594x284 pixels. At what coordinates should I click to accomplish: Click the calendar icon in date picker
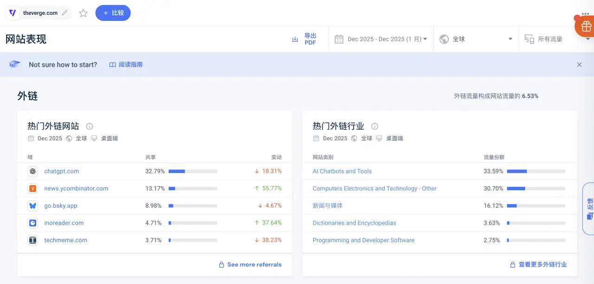pos(339,39)
